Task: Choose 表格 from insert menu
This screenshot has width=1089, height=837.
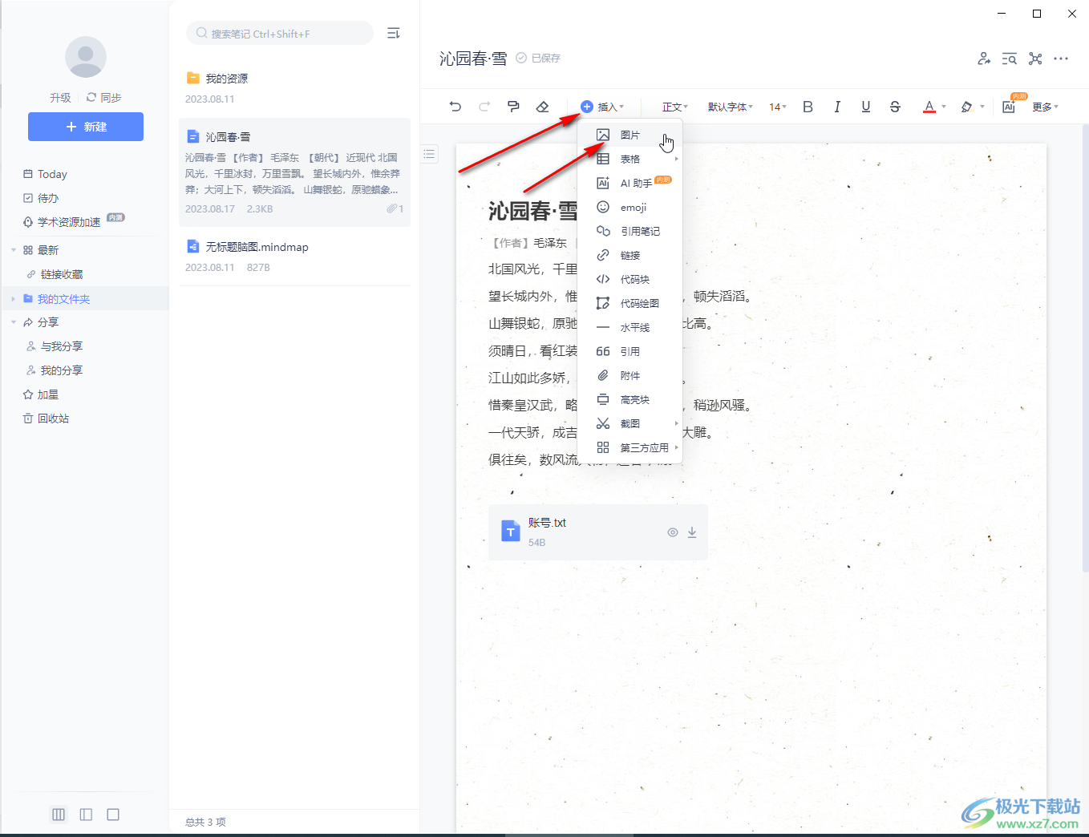Action: (x=630, y=159)
